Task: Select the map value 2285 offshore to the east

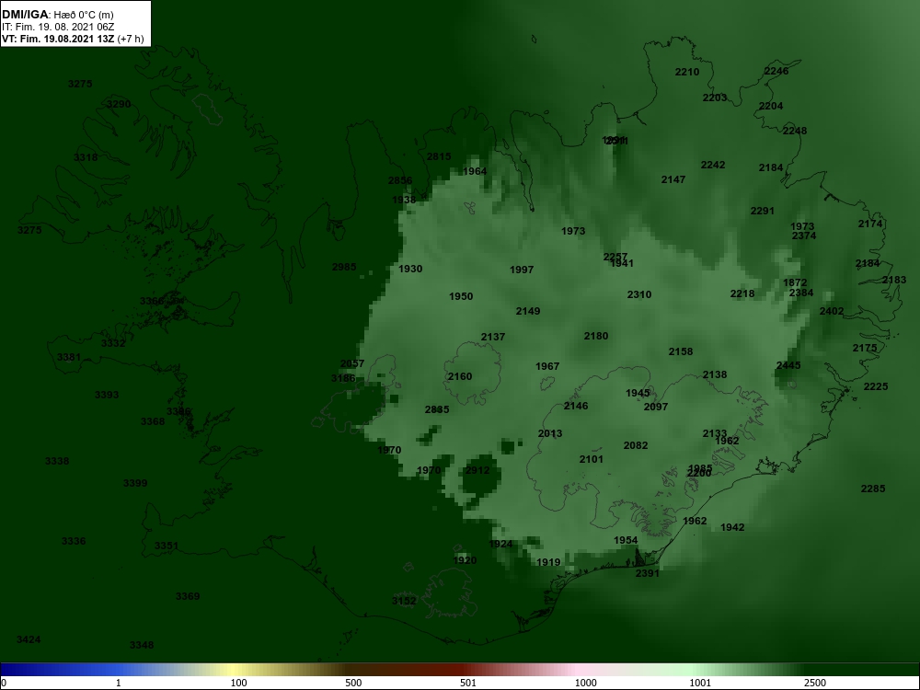Action: (872, 489)
